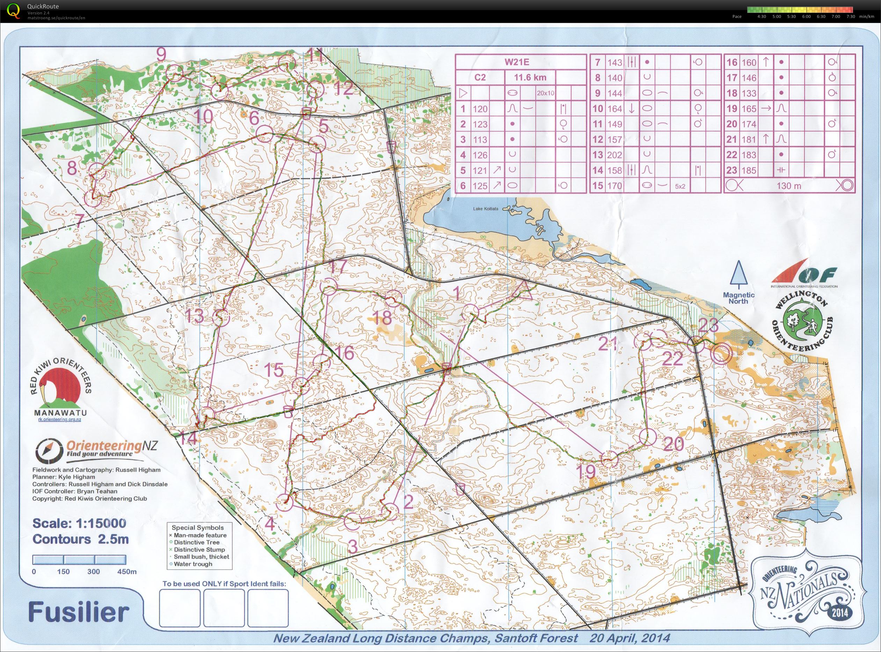This screenshot has height=652, width=881.
Task: Click the 'Pace' label in header
Action: tap(736, 16)
